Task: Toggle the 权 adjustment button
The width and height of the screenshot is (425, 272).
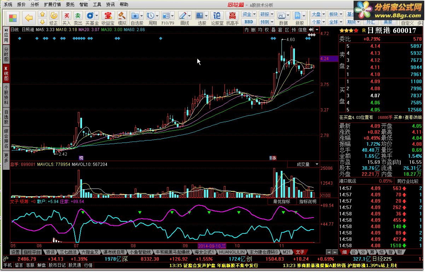Action: tap(267, 30)
